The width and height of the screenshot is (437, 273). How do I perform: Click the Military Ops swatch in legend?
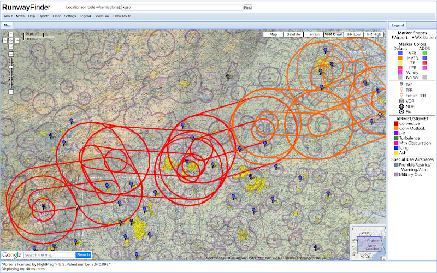397,175
